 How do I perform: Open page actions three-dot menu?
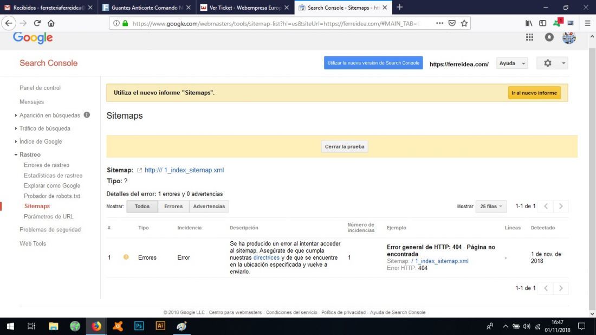pyautogui.click(x=439, y=23)
